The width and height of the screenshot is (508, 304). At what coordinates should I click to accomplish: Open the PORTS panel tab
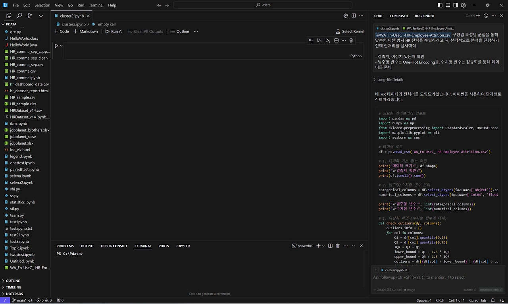click(x=164, y=246)
